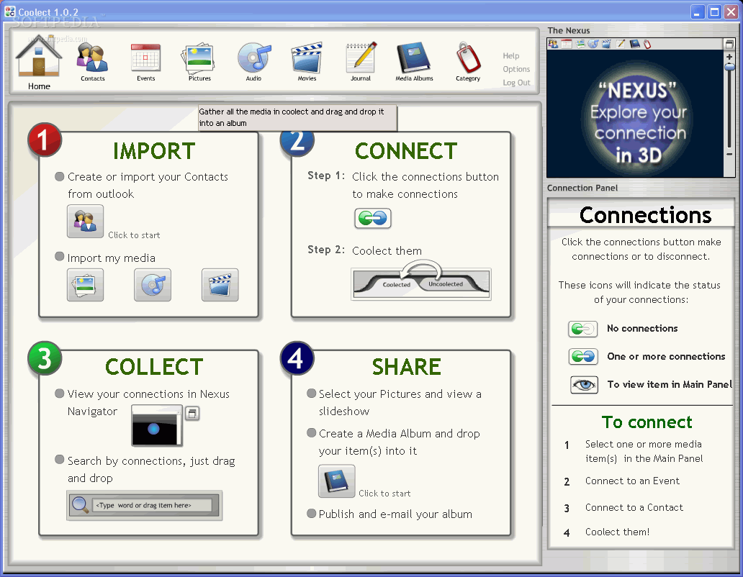Screen dimensions: 743x577
Task: Click Pictures icon in The Nexus toolbar
Action: 580,44
